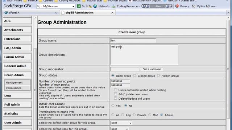Click the green Go arrow icon
Viewport: 232px width, 130px height.
(x=79, y=6)
